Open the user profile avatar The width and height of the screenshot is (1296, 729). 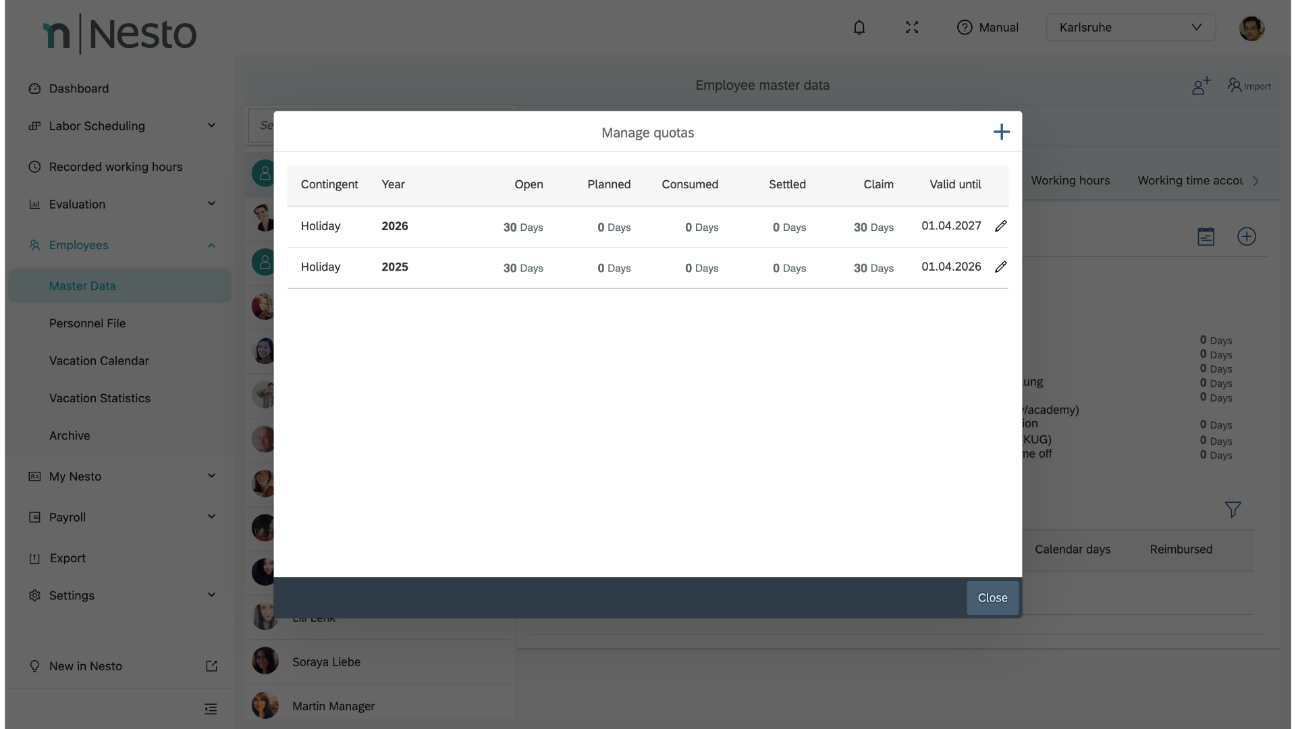click(1251, 28)
